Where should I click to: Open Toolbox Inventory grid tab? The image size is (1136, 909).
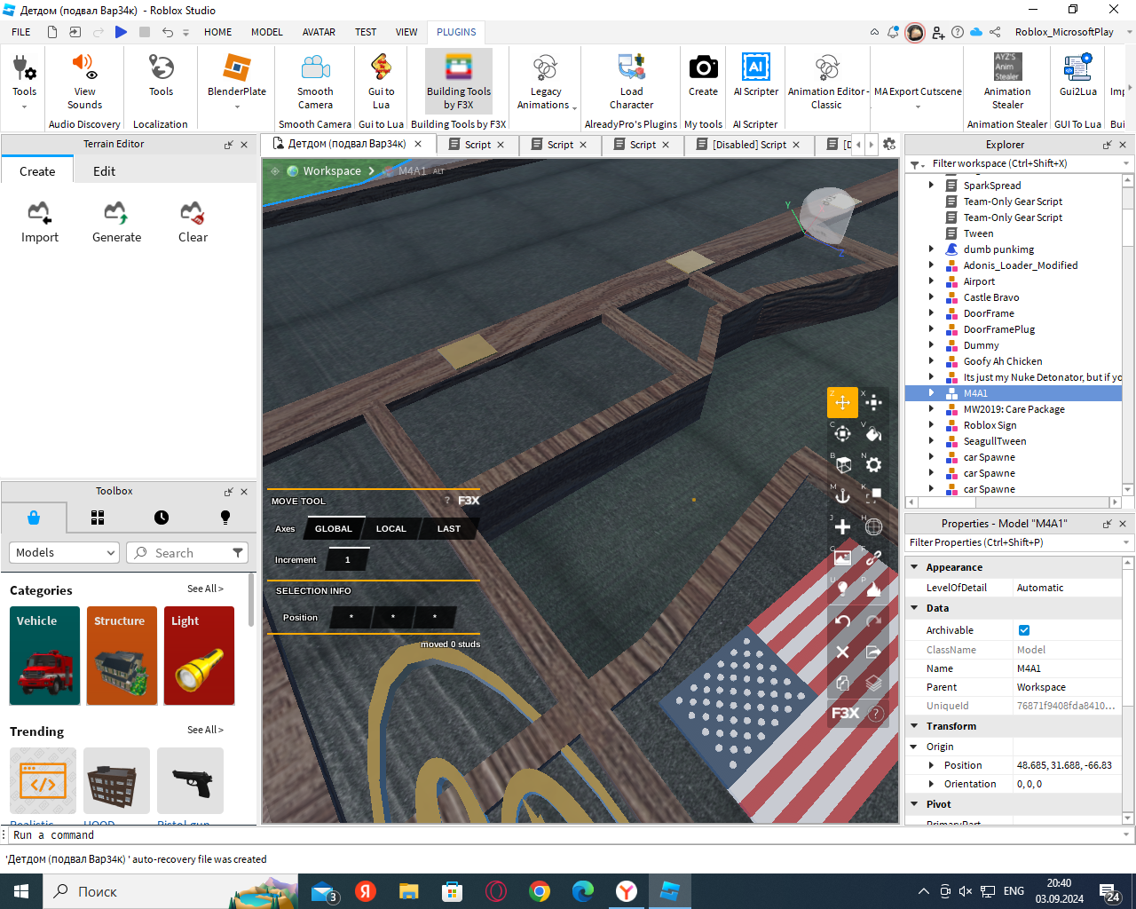point(98,518)
